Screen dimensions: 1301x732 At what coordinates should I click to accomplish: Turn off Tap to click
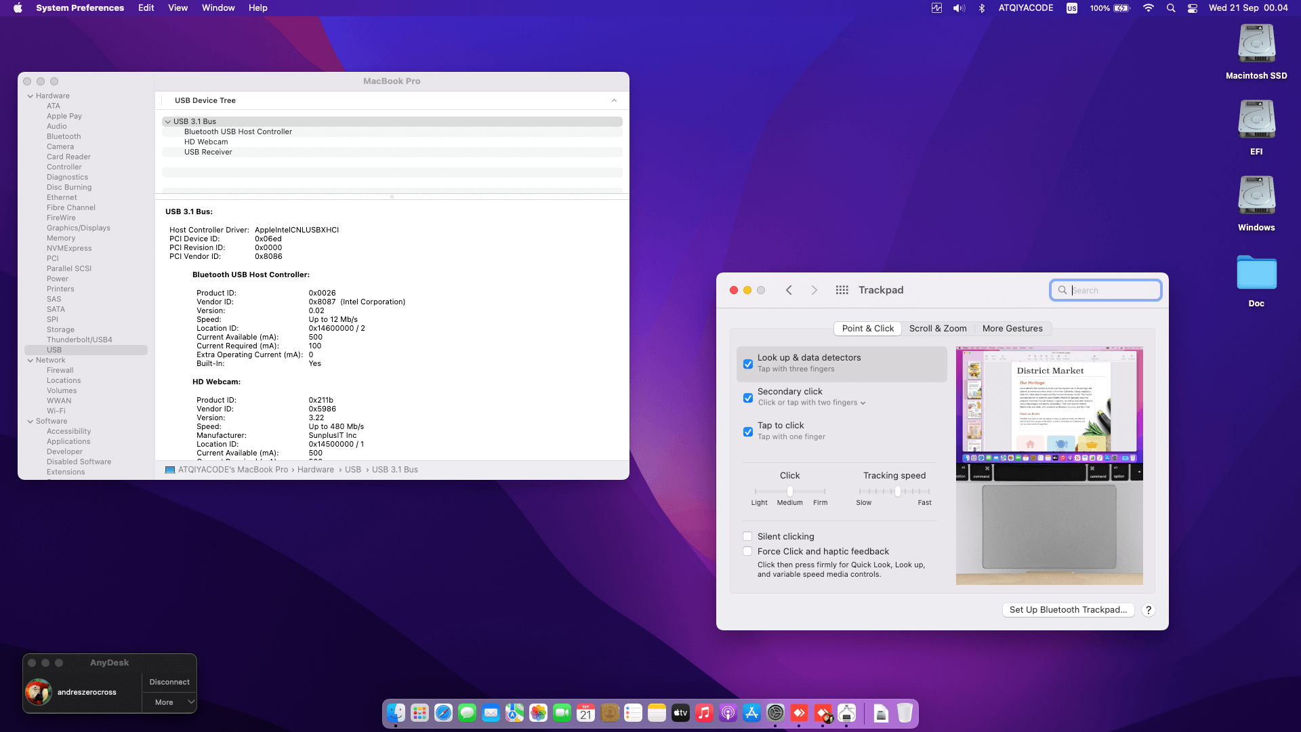pyautogui.click(x=748, y=432)
